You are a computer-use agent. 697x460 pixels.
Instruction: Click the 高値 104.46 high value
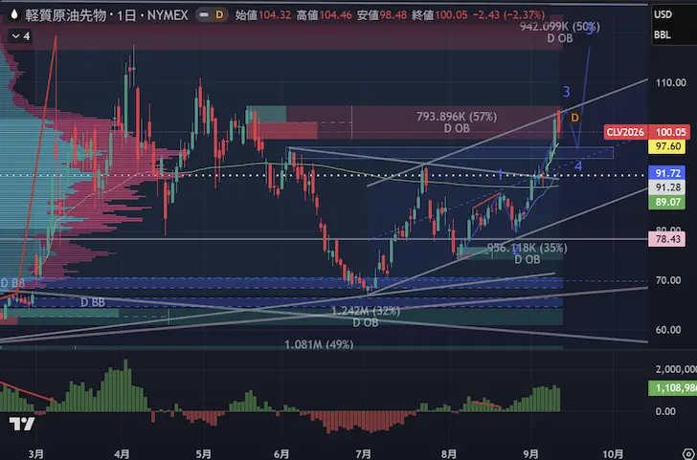point(323,15)
